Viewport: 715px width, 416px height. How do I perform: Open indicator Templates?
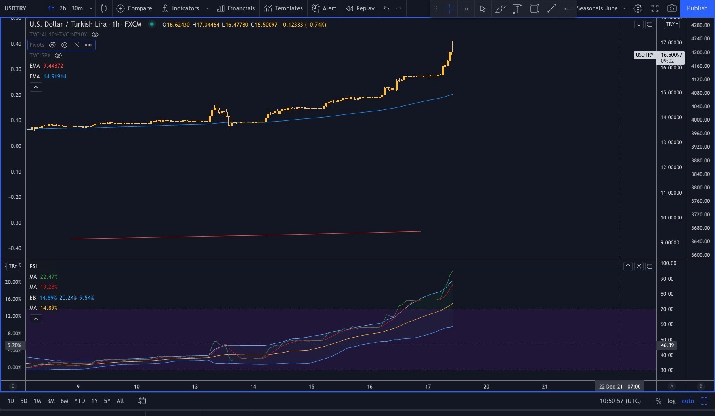coord(283,8)
